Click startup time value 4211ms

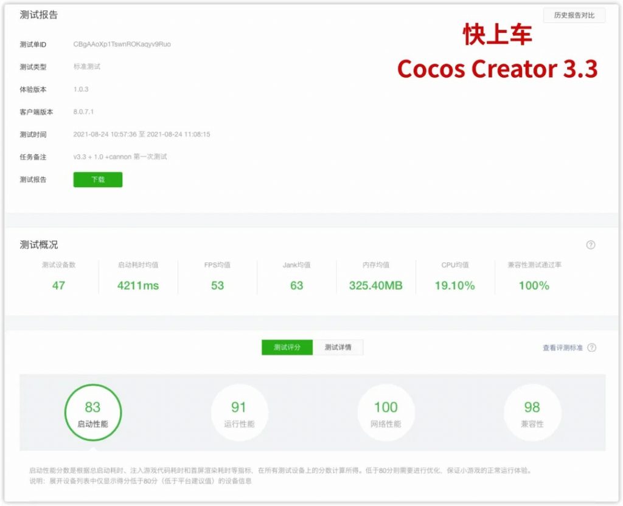138,285
